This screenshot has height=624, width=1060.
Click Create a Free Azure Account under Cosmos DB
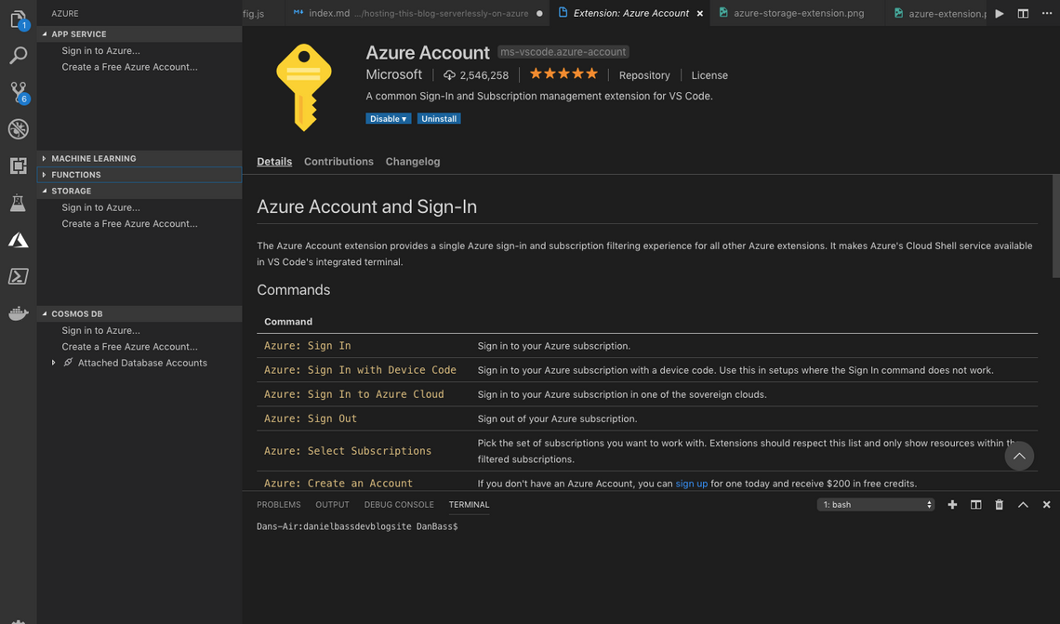pos(130,347)
